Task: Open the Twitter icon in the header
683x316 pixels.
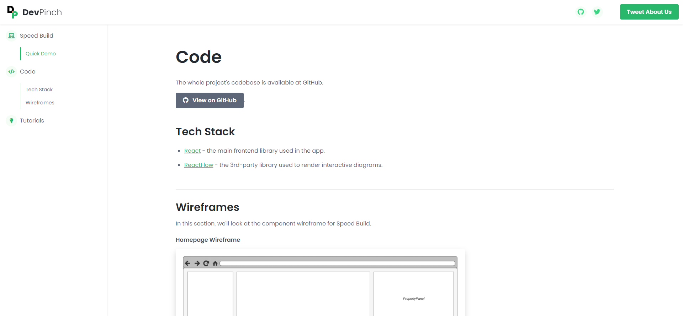Action: 597,12
